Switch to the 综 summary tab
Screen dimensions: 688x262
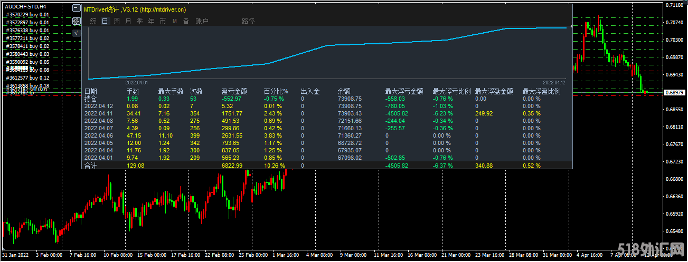coord(93,22)
